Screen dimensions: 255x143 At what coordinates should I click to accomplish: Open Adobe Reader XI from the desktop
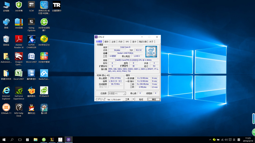coord(19,39)
